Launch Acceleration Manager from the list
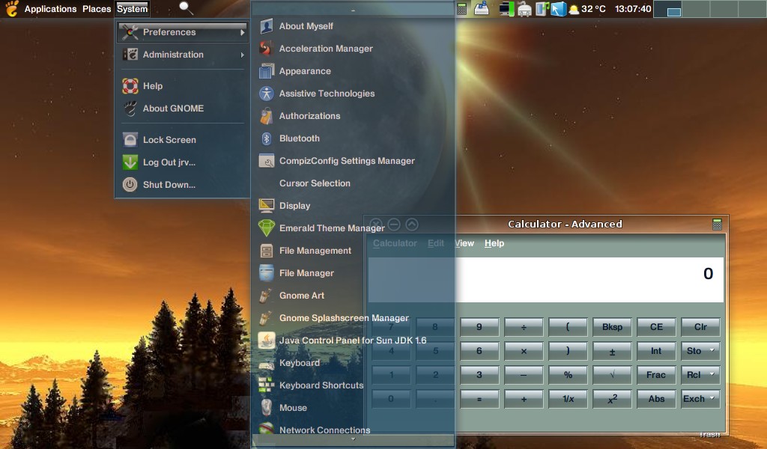Screen dimensions: 767x449 tap(352, 49)
